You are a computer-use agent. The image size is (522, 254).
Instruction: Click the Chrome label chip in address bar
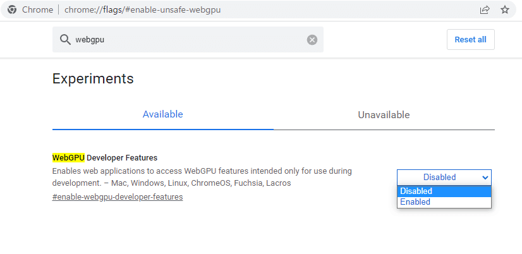37,10
